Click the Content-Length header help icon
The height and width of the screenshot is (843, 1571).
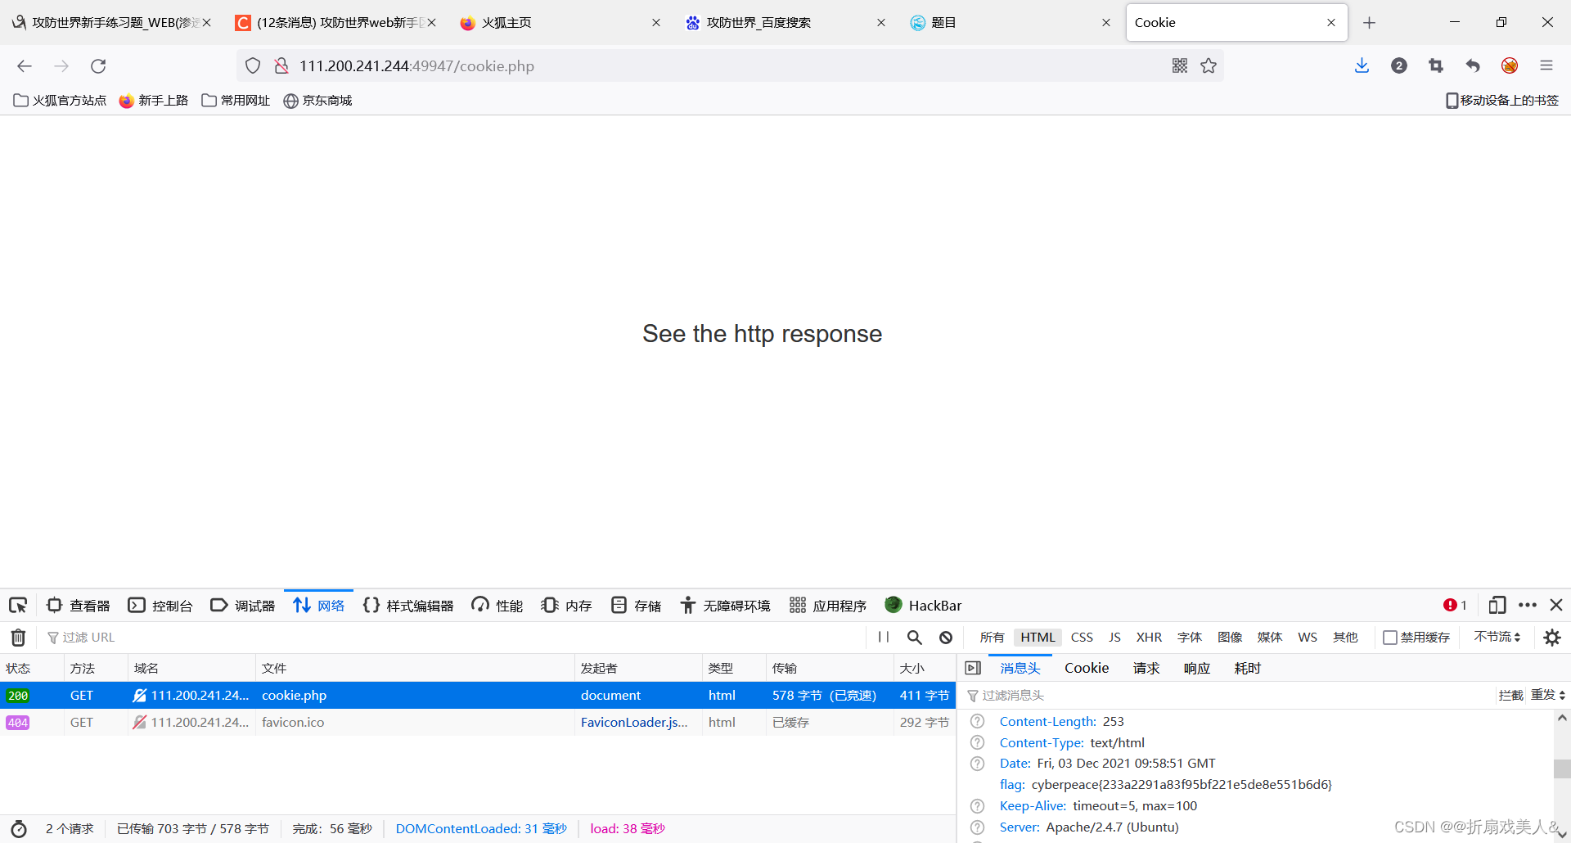tap(977, 722)
